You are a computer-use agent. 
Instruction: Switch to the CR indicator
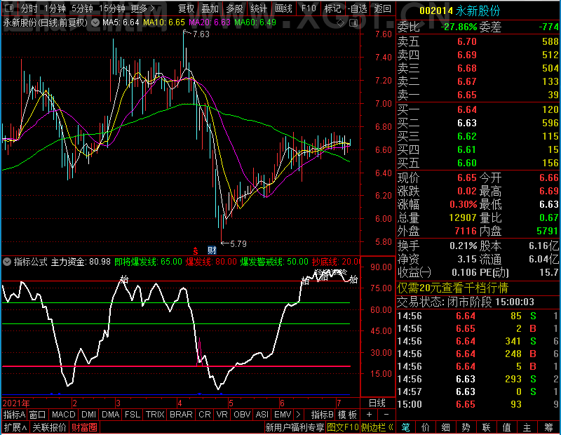point(204,415)
